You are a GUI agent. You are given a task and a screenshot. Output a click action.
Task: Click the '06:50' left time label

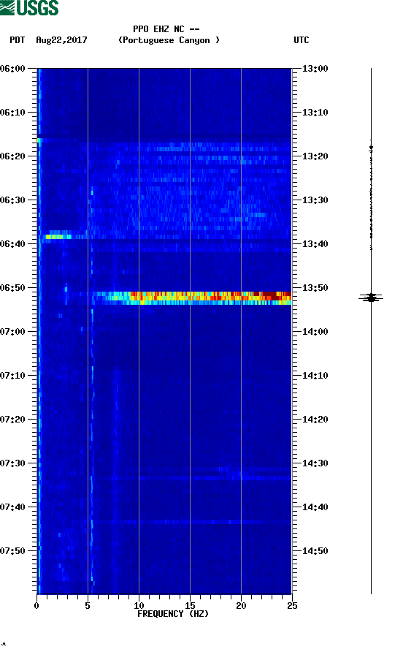coord(13,288)
